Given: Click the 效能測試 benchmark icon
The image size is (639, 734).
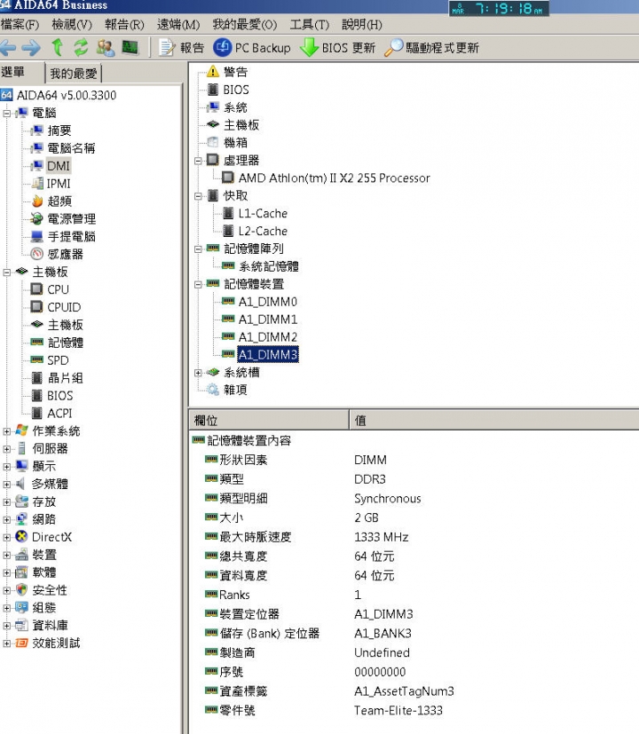Looking at the screenshot, I should click(x=21, y=643).
